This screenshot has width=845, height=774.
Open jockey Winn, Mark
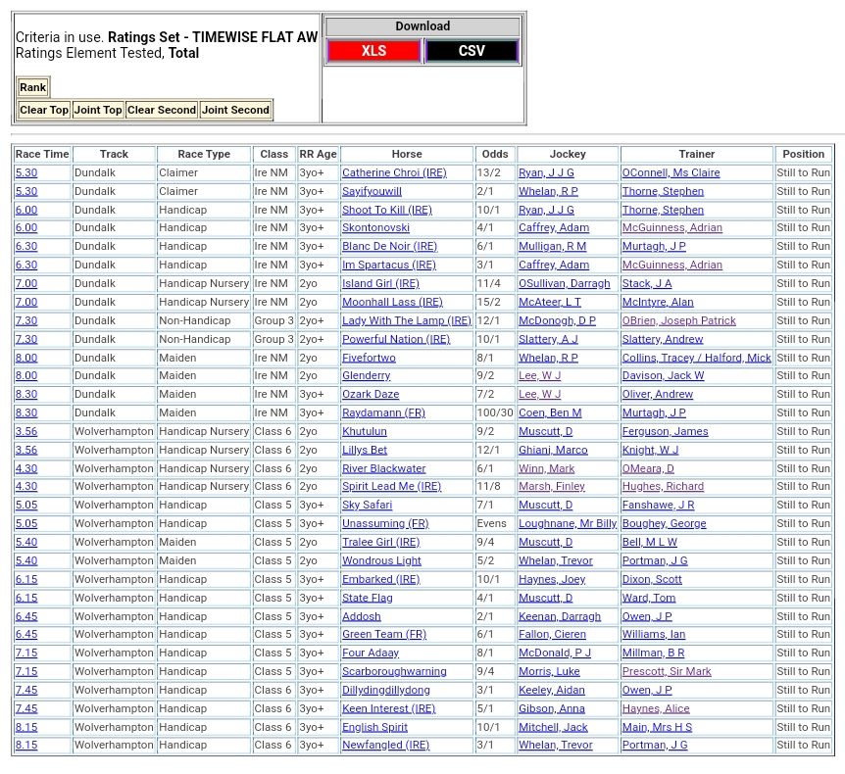(546, 468)
